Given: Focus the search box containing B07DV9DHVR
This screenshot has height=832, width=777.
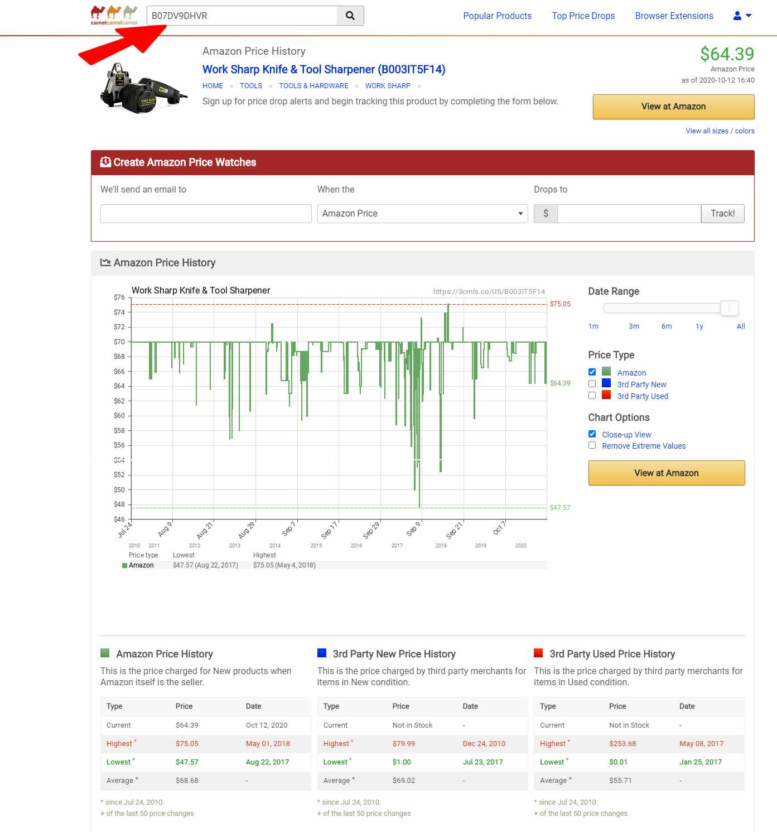Looking at the screenshot, I should (242, 16).
